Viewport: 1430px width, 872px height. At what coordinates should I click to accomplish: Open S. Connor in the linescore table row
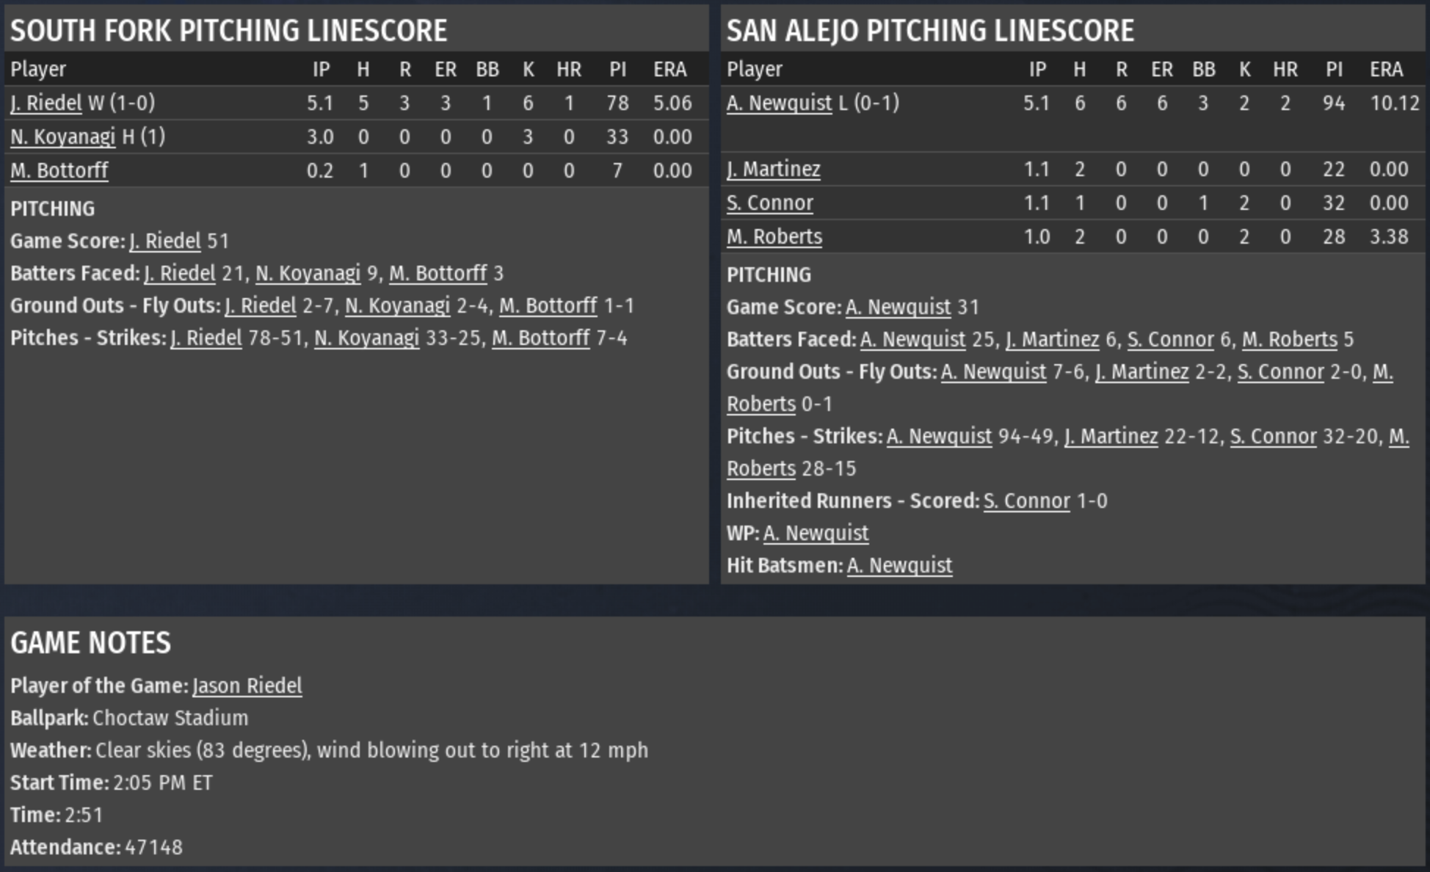click(769, 203)
